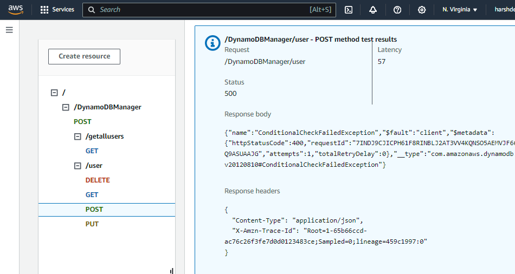515x274 pixels.
Task: Click the request path /DynamoDBManager/user value
Action: [x=265, y=62]
